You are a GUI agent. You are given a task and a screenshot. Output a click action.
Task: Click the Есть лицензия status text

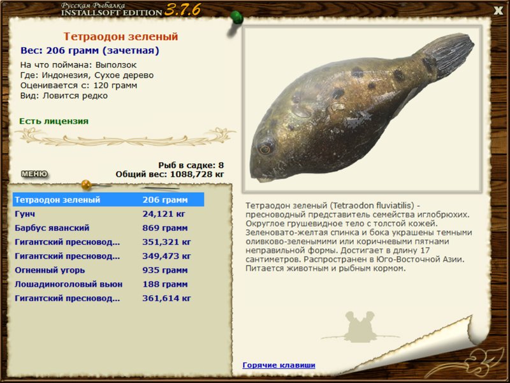click(54, 121)
